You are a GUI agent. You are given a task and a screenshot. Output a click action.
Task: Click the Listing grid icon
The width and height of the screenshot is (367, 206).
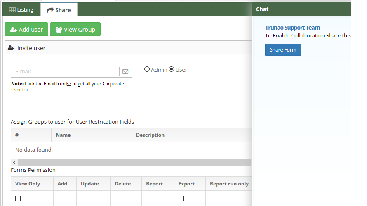click(x=12, y=9)
